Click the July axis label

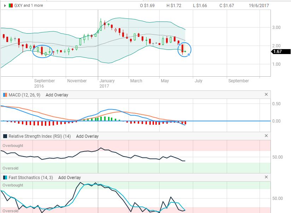198,81
